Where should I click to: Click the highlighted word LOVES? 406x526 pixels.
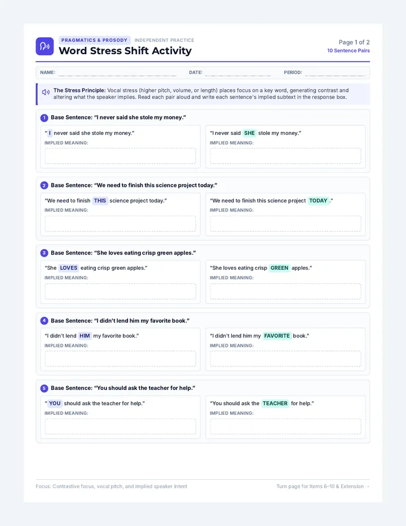point(69,268)
